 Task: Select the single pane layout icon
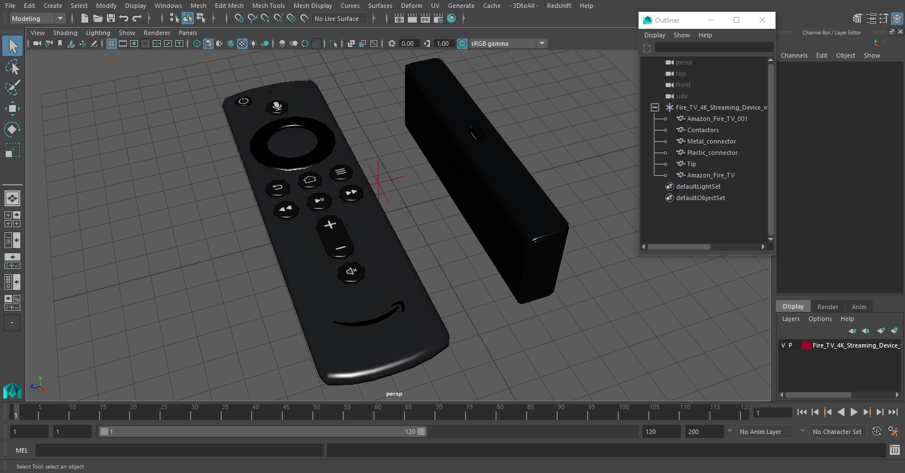click(x=12, y=198)
